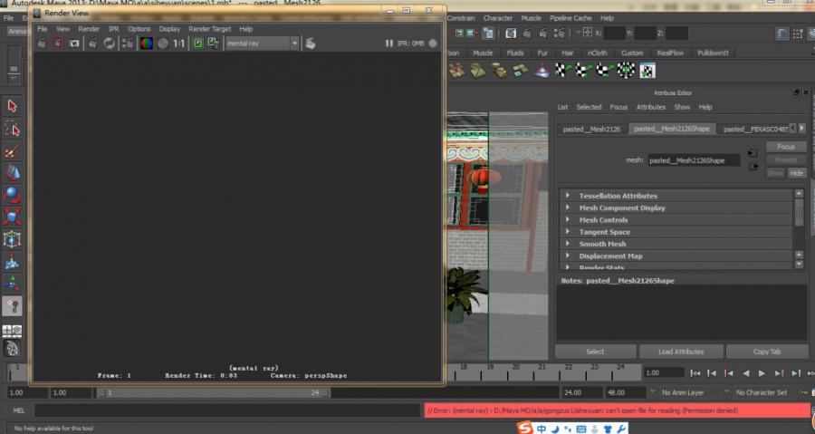Pause IPR tuning in Render View
This screenshot has width=815, height=434.
(389, 43)
